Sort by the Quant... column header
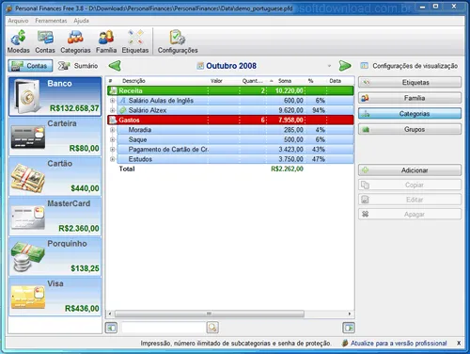This screenshot has width=470, height=354. click(252, 81)
